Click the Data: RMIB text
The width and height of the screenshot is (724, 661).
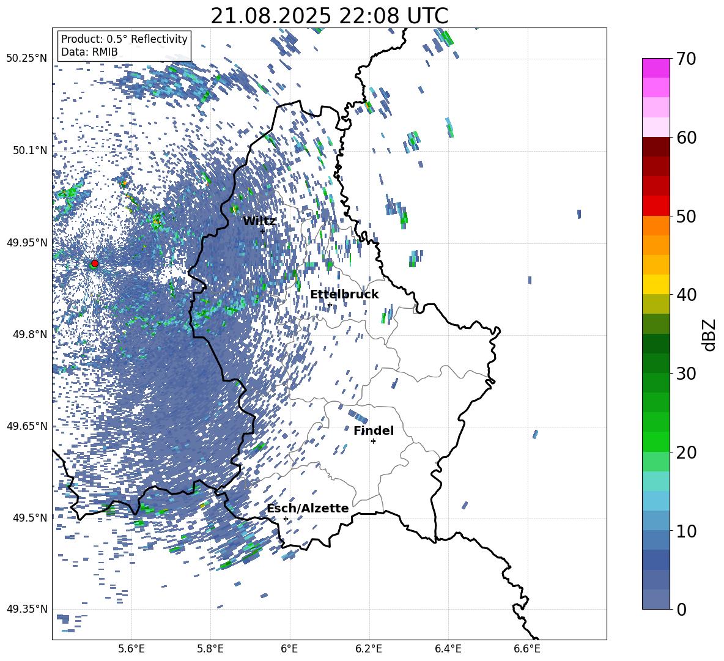tap(89, 52)
